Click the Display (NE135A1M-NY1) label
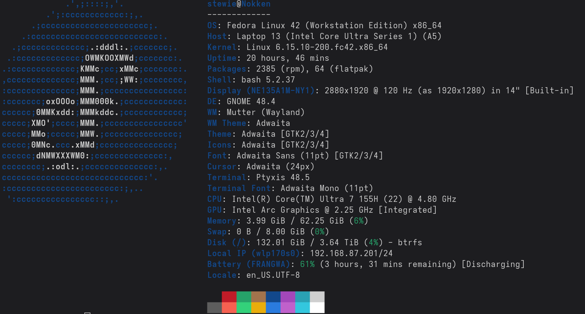This screenshot has width=585, height=314. [x=260, y=91]
